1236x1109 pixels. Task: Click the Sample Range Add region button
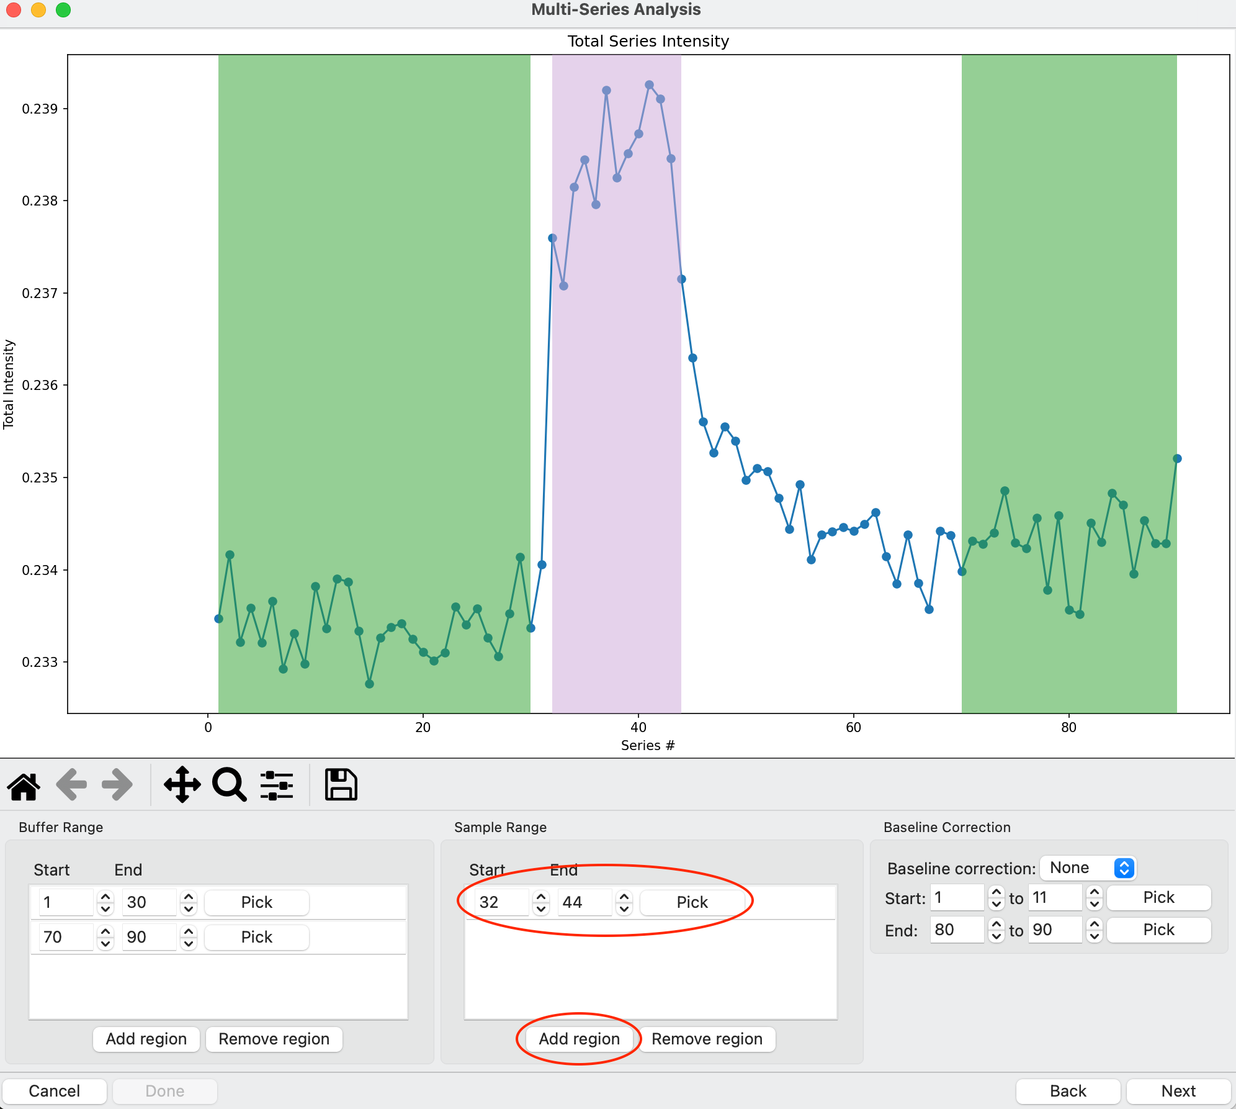tap(579, 1039)
